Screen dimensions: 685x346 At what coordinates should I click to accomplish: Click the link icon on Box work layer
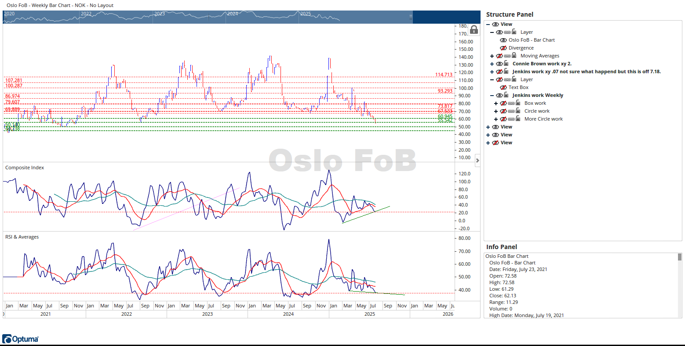pos(511,103)
